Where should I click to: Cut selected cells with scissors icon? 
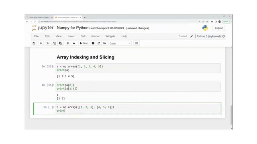click(48, 43)
